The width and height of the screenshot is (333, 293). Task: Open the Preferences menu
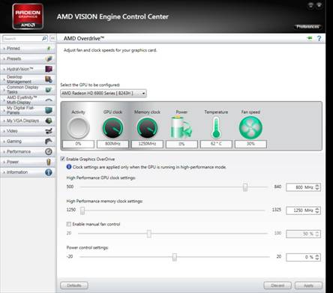[x=307, y=26]
